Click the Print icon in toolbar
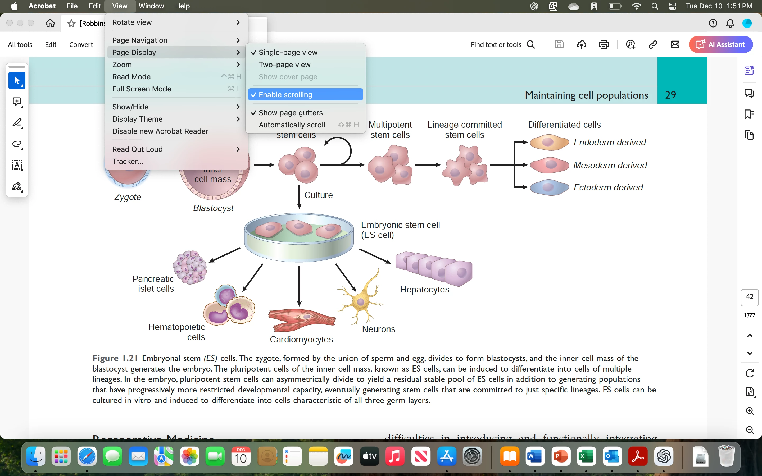762x476 pixels. [603, 45]
